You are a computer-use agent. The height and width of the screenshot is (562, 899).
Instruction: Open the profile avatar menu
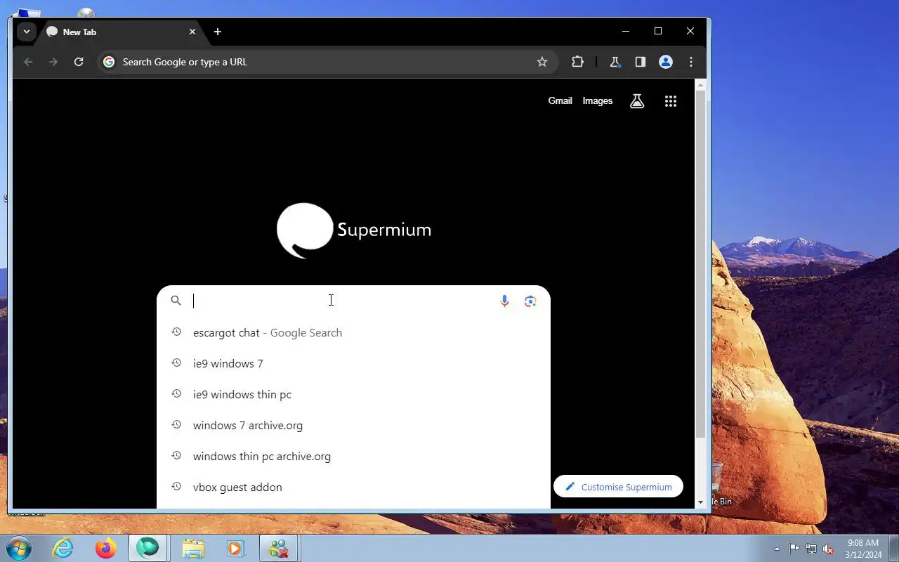pyautogui.click(x=666, y=62)
